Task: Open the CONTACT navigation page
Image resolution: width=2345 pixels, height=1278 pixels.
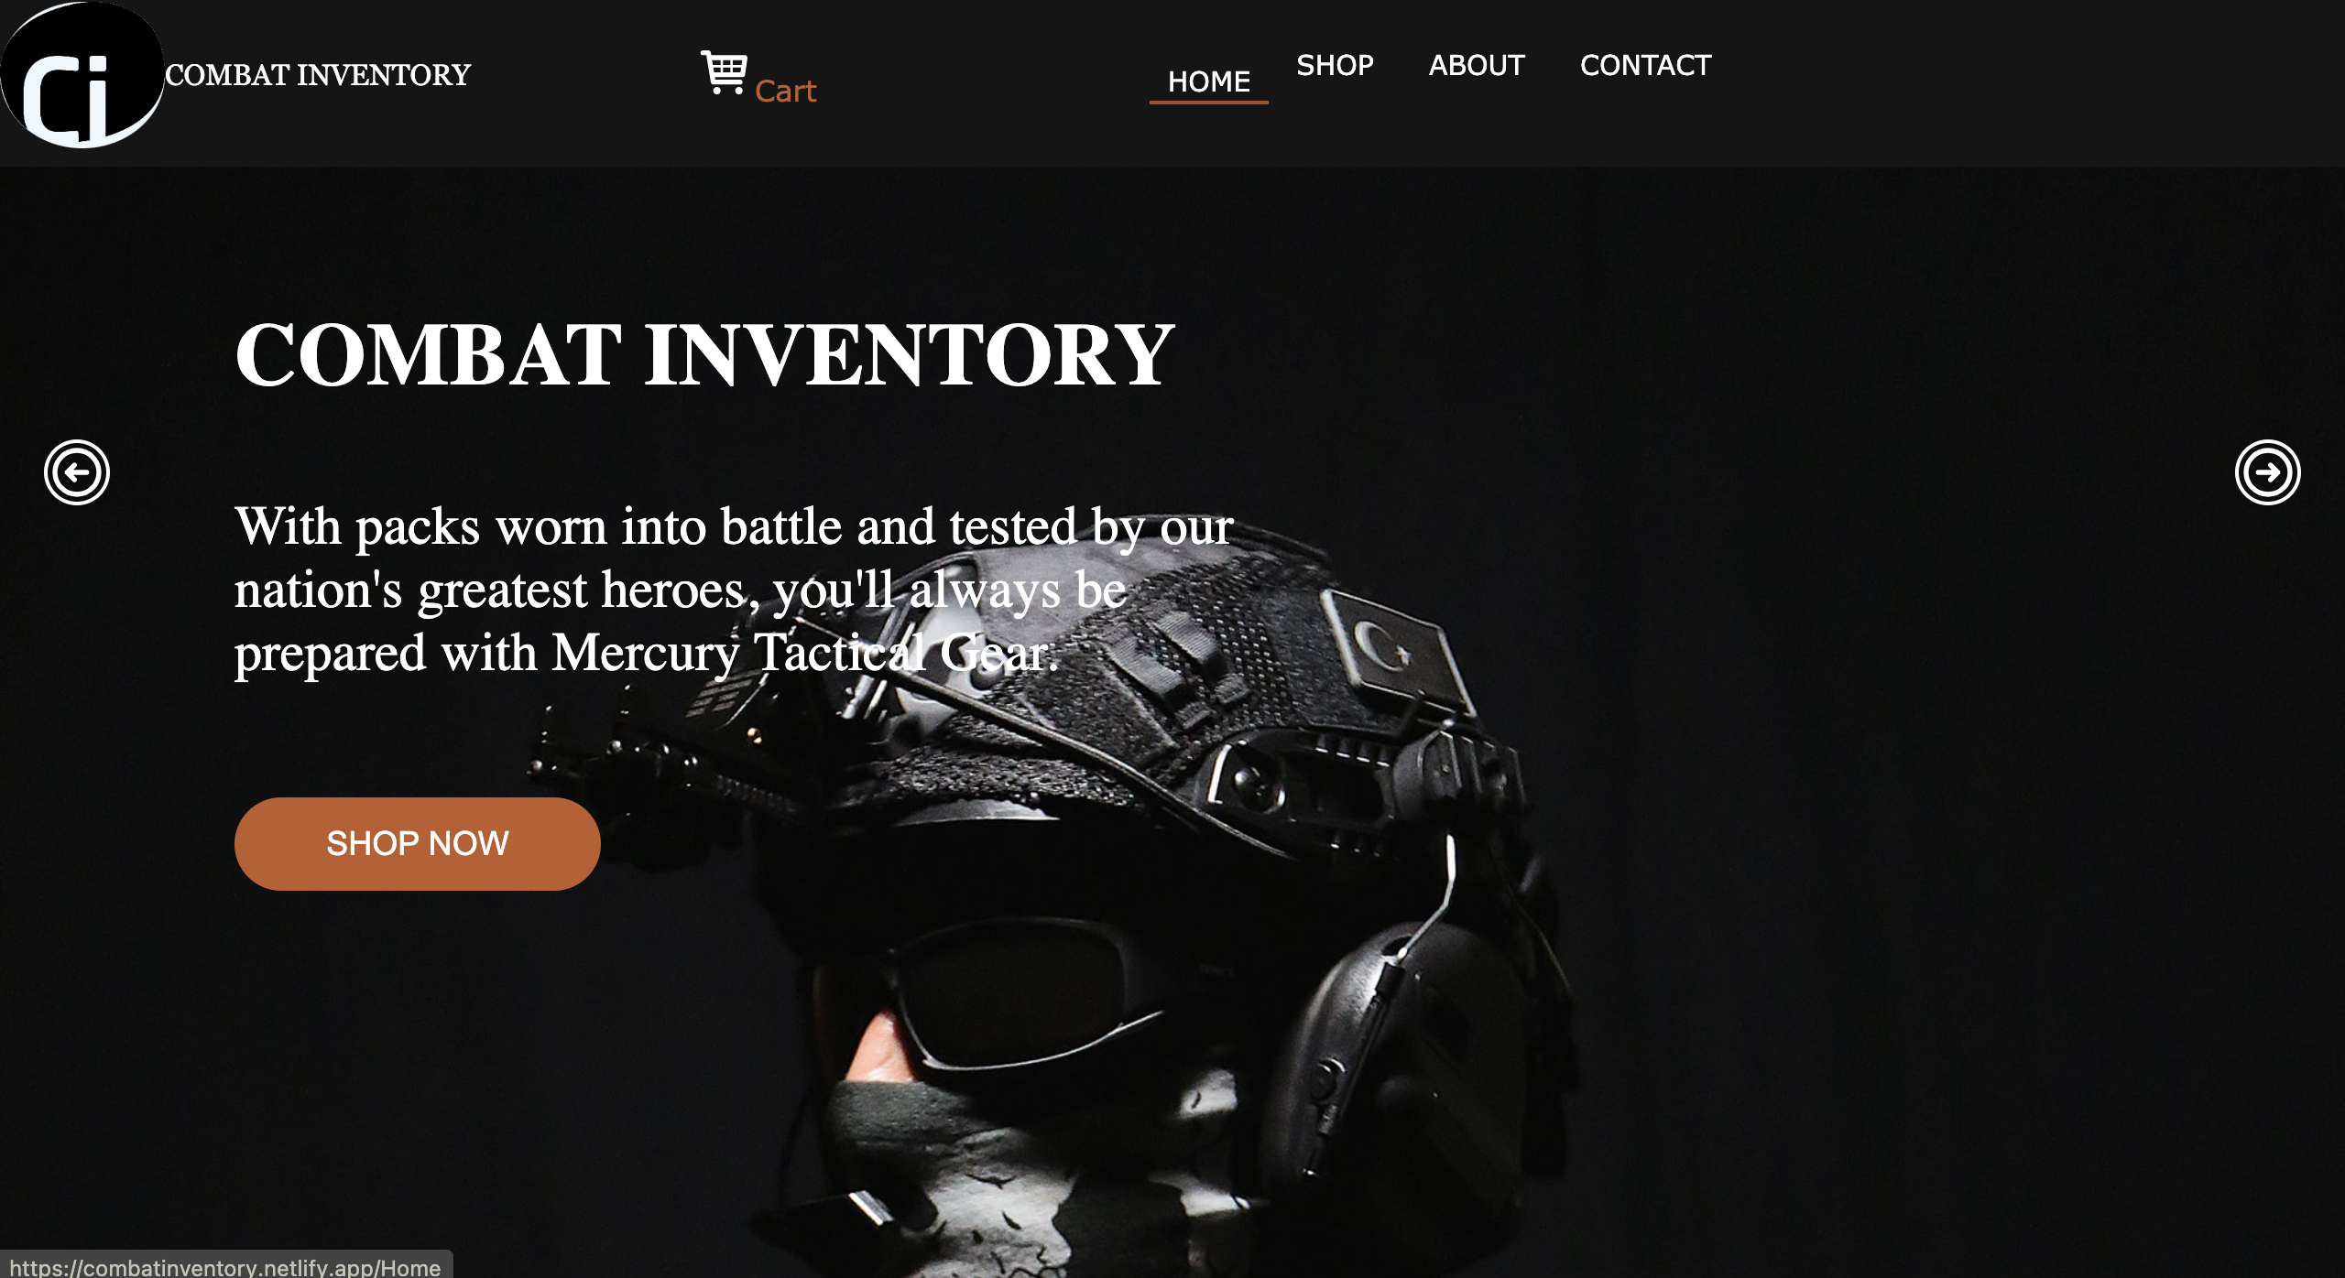Action: pos(1646,65)
